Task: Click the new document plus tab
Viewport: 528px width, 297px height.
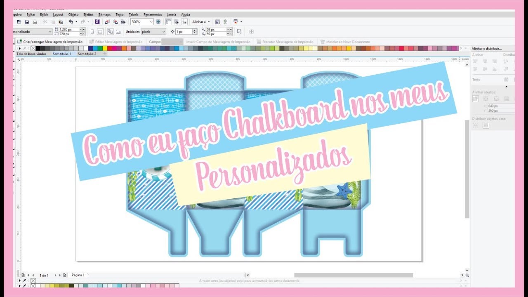Action: click(x=105, y=54)
